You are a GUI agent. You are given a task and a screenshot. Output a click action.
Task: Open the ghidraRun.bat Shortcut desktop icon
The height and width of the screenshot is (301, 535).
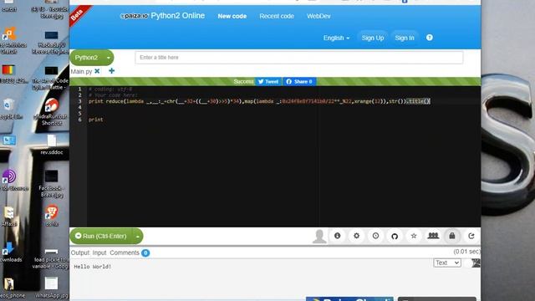pos(52,111)
